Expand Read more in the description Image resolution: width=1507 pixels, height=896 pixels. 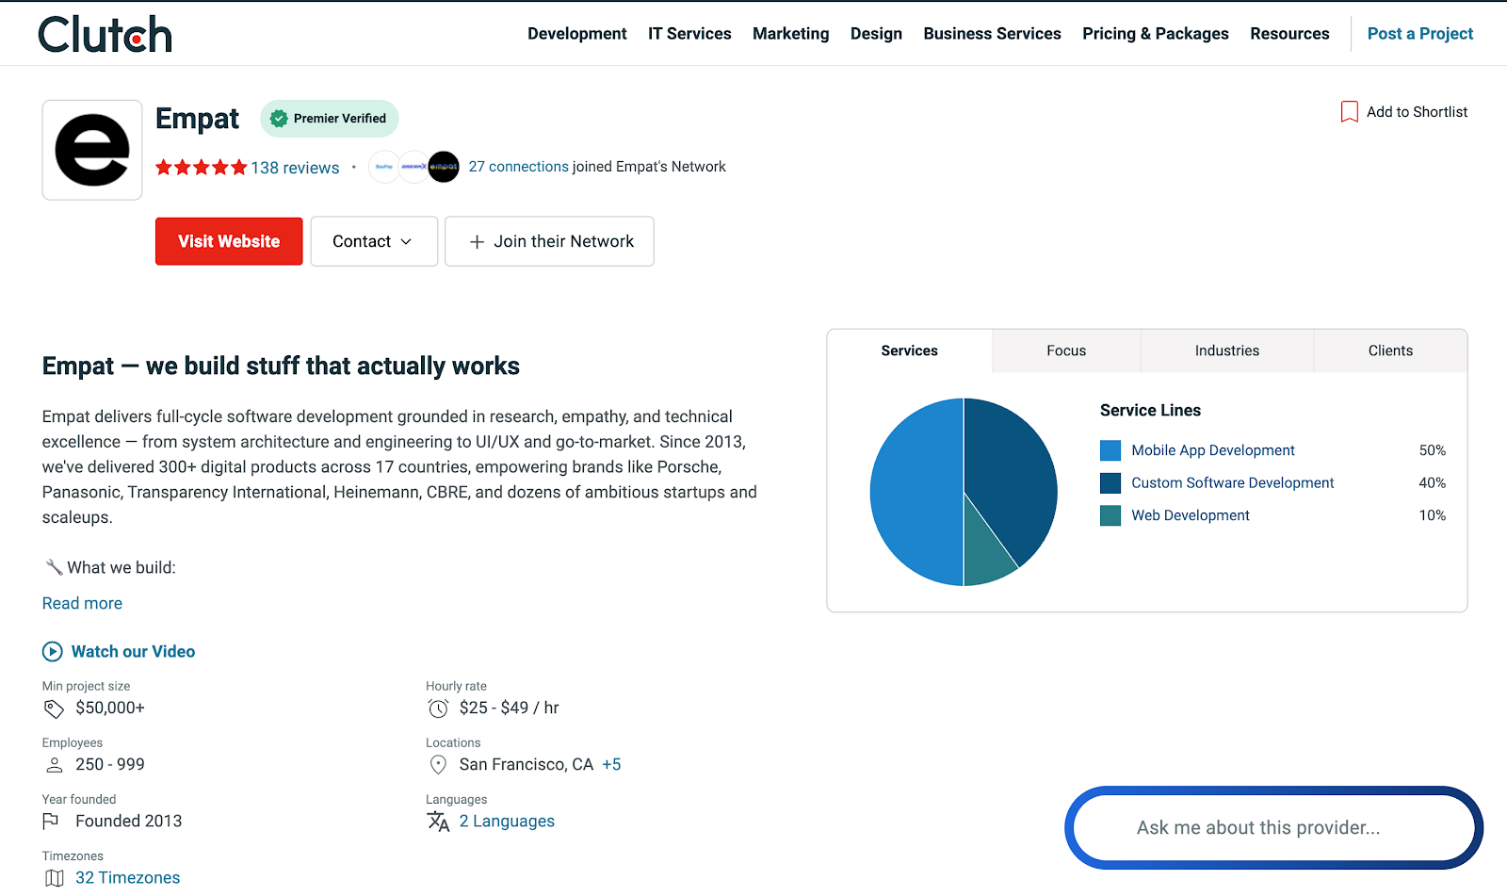pyautogui.click(x=81, y=603)
